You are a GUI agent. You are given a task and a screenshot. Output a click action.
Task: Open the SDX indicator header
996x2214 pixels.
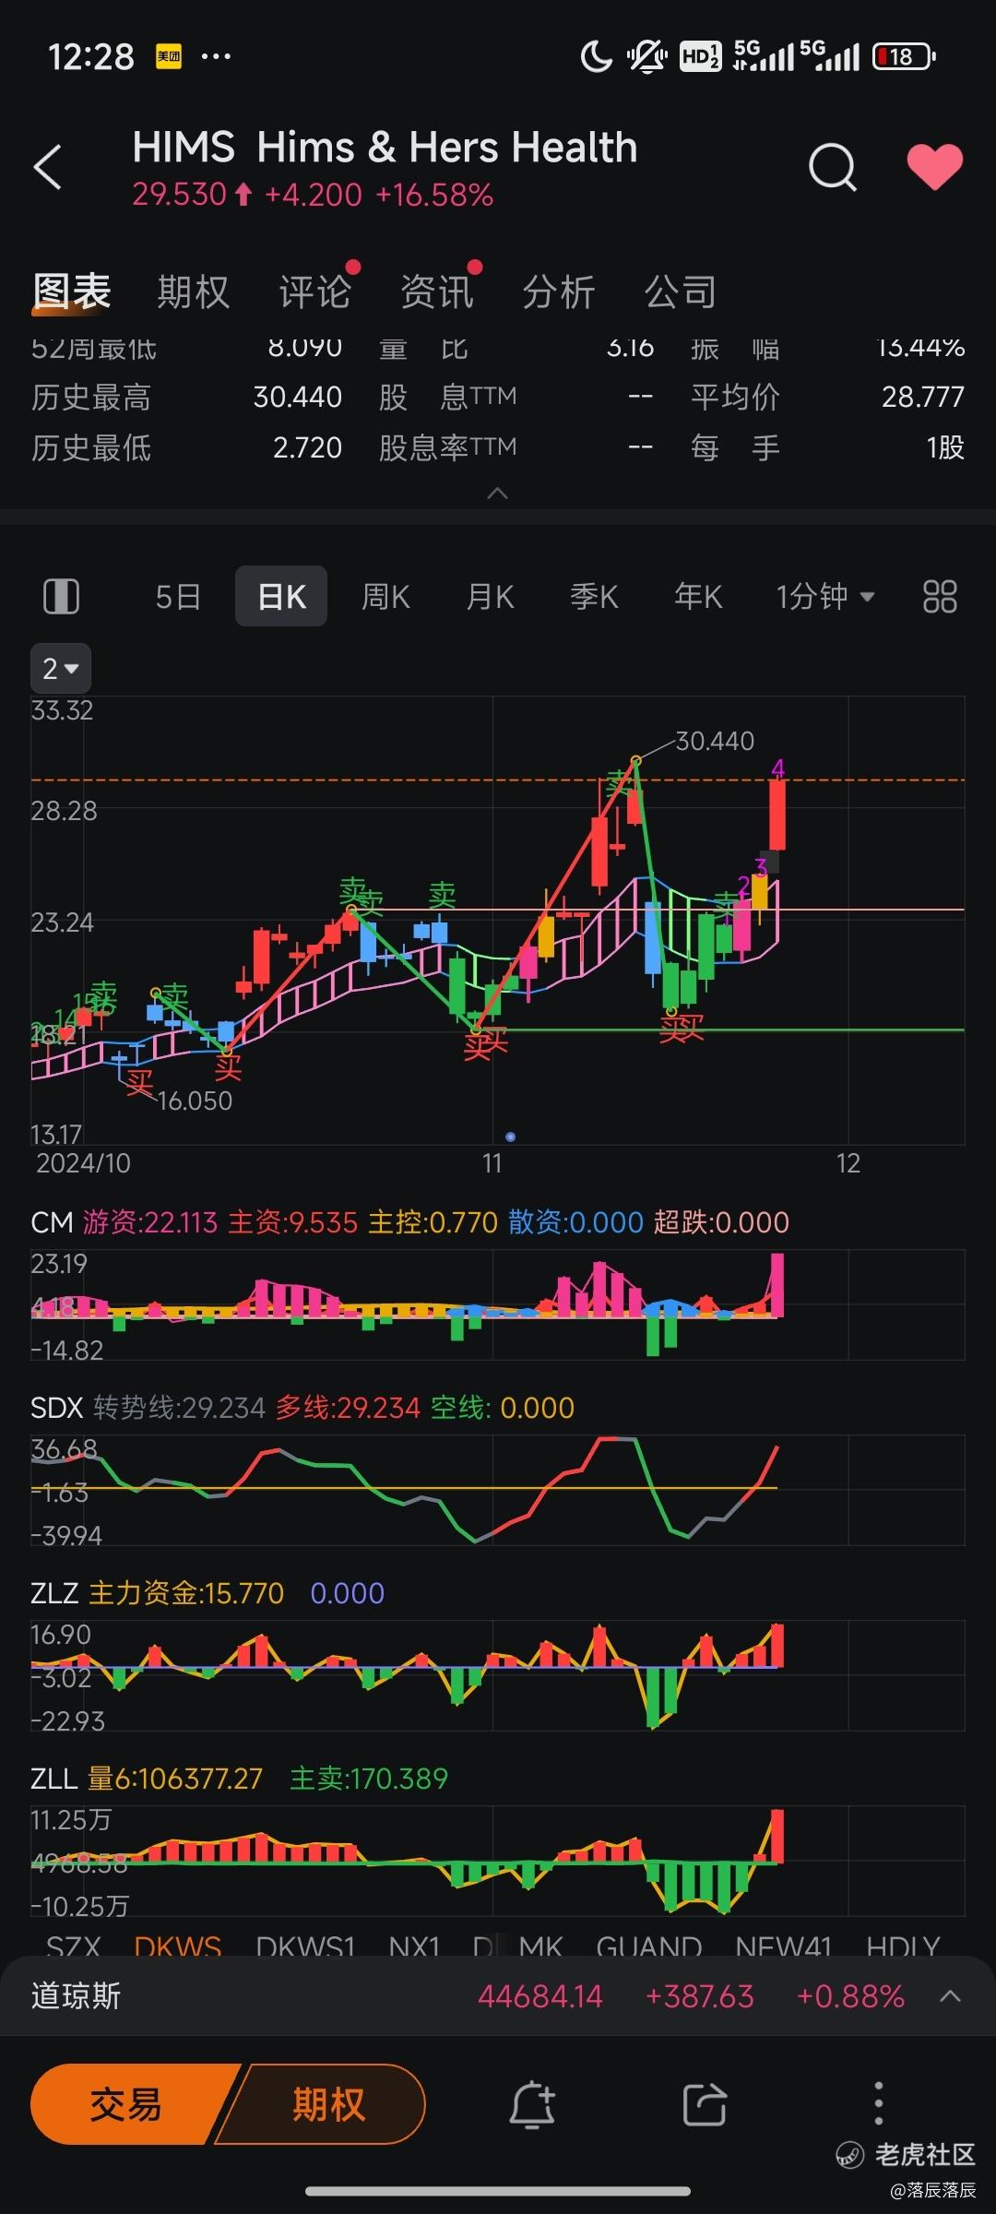point(56,1408)
